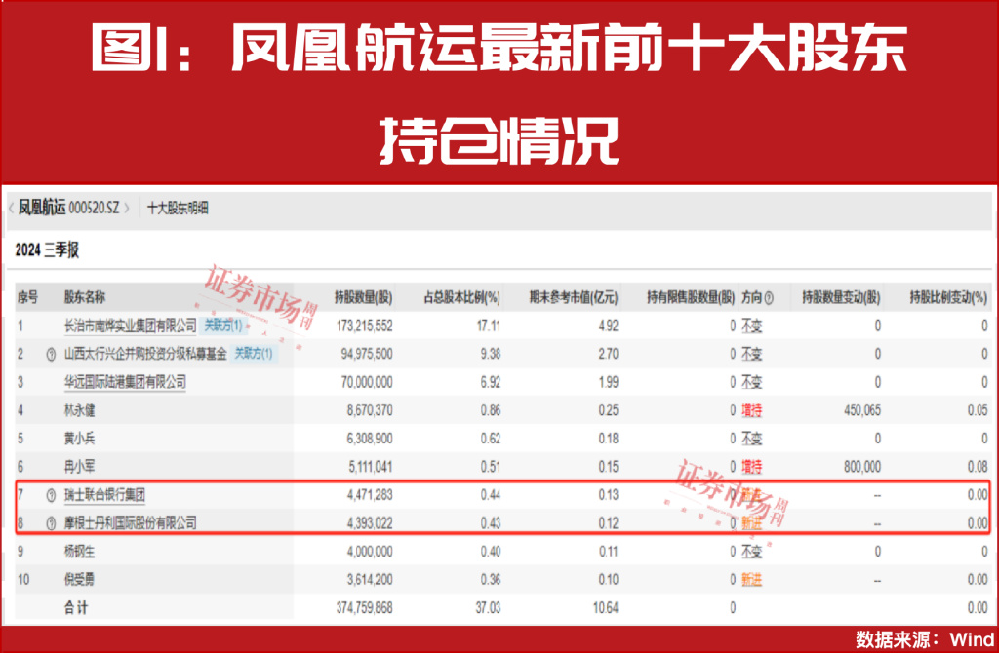Select shareholder name 林永健

click(x=79, y=410)
